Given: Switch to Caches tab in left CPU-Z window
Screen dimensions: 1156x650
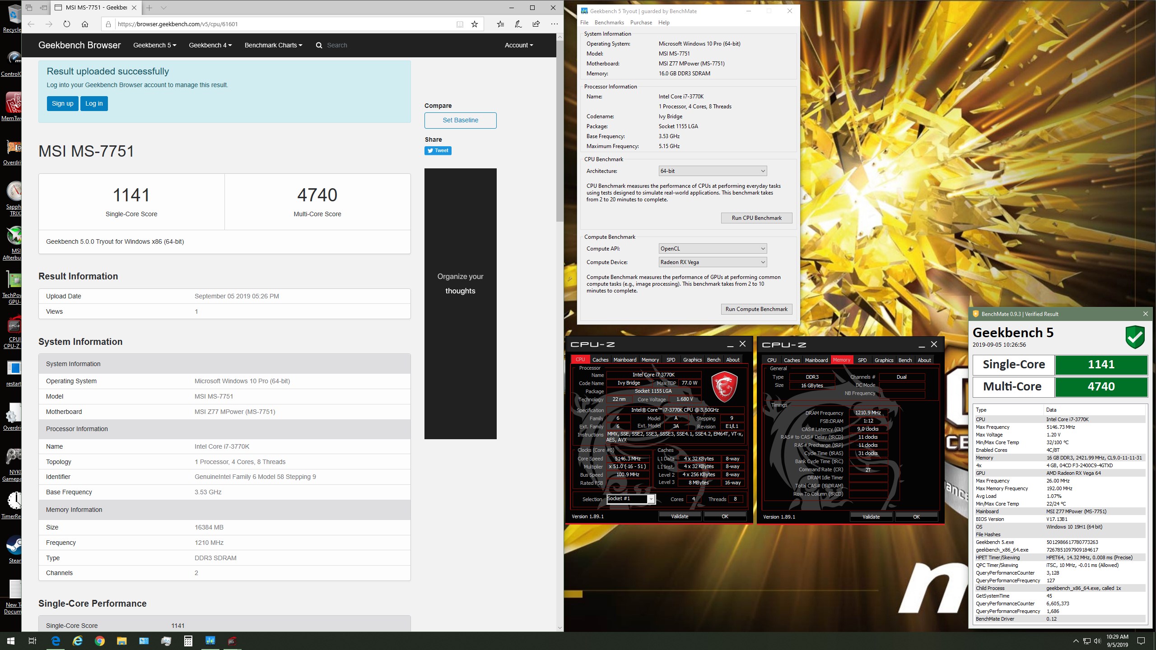Looking at the screenshot, I should (600, 360).
